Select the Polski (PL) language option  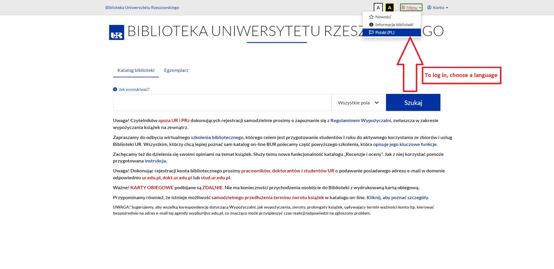coord(392,32)
